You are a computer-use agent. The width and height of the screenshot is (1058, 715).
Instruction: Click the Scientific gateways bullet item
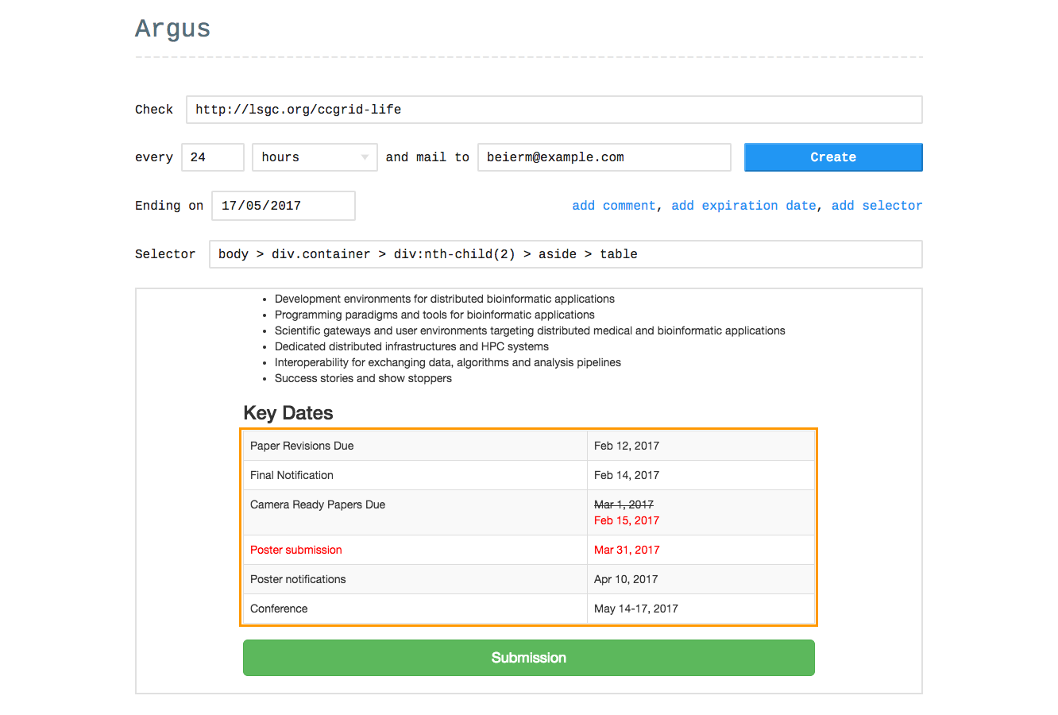(x=530, y=330)
